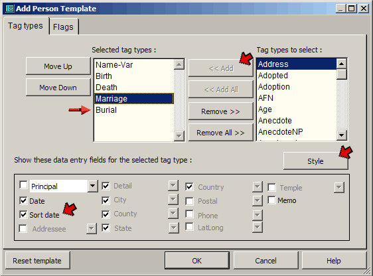The width and height of the screenshot is (373, 276).
Task: Click the tag types to select list's scrollbar thumb
Action: click(342, 74)
